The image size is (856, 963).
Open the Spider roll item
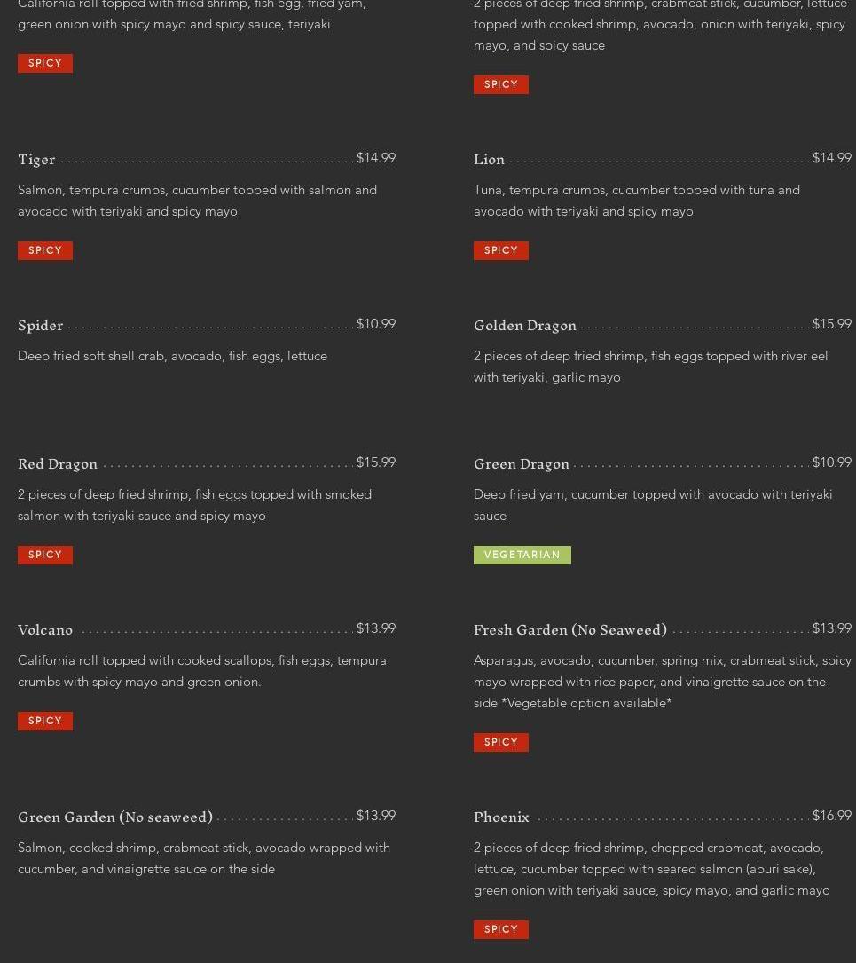41,326
